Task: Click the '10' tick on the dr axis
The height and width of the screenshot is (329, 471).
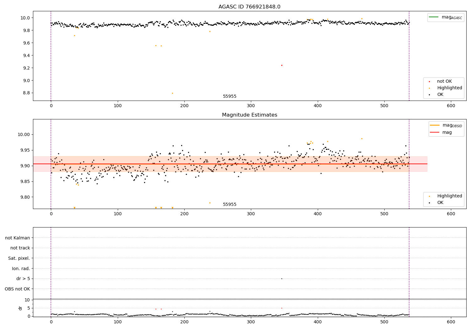Action: coord(27,300)
